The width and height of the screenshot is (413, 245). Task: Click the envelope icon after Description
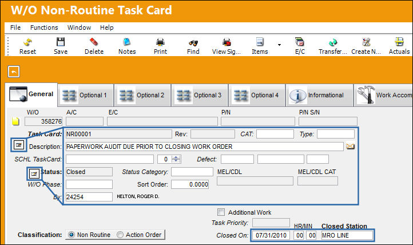(350, 146)
